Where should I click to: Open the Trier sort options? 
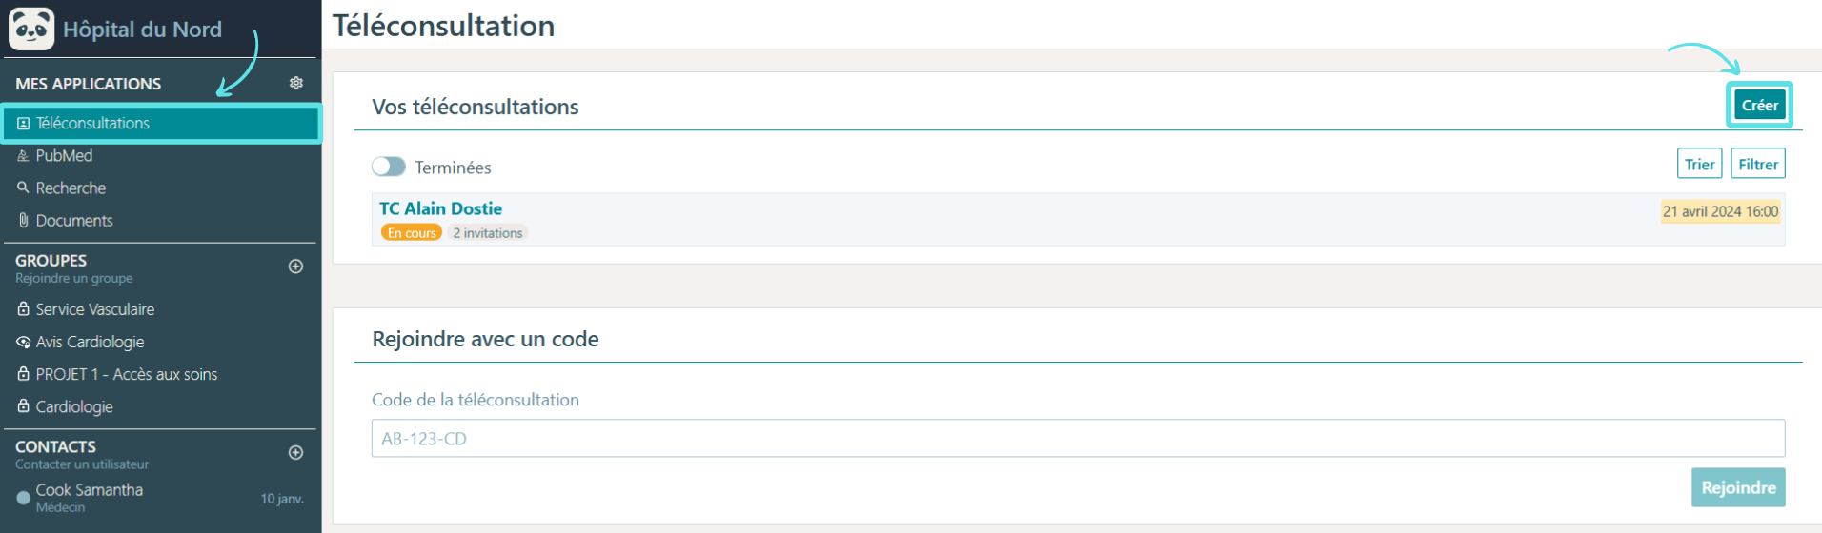click(x=1699, y=164)
